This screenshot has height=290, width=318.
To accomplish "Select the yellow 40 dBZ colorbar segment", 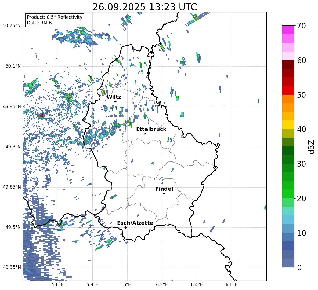I will pos(288,125).
